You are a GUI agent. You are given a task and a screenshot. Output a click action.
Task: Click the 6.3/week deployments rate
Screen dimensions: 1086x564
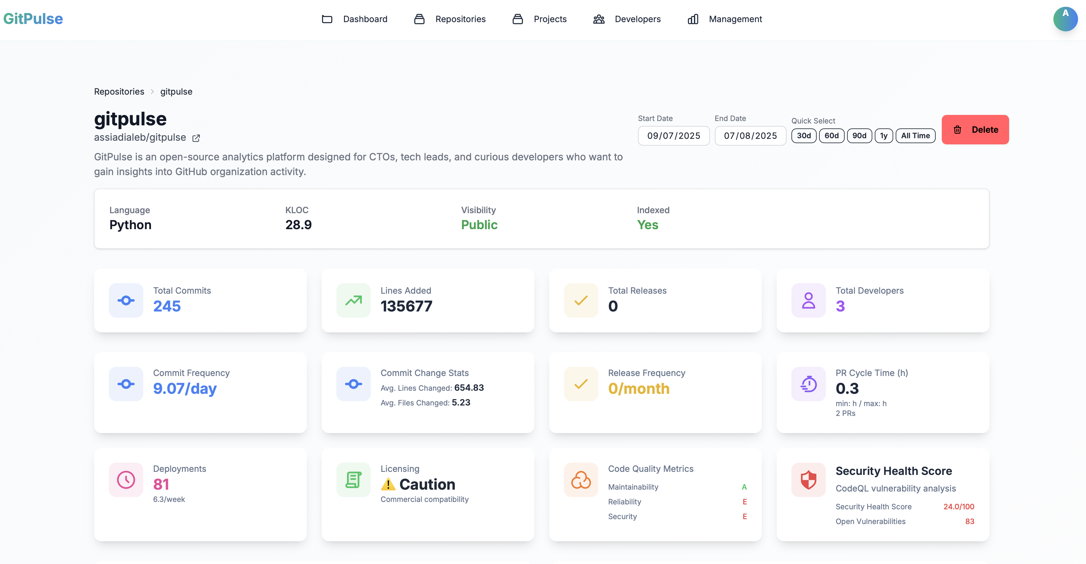(x=169, y=499)
